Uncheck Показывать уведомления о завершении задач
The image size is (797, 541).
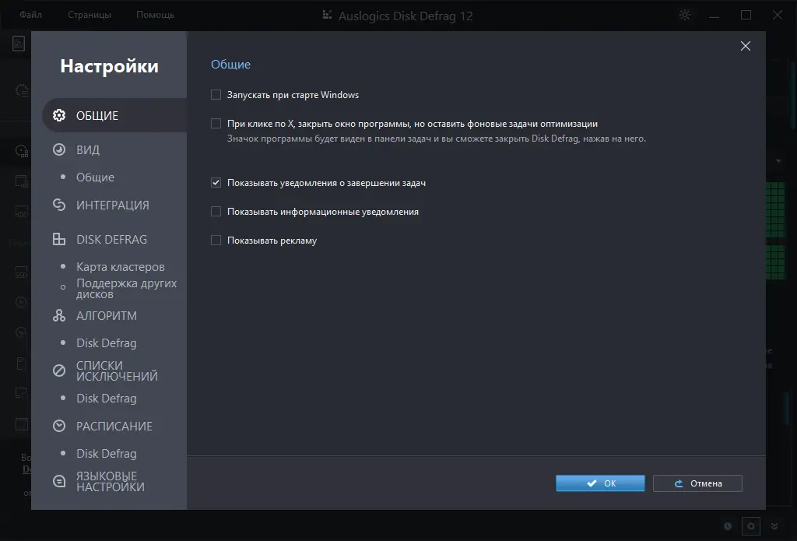[x=216, y=182]
